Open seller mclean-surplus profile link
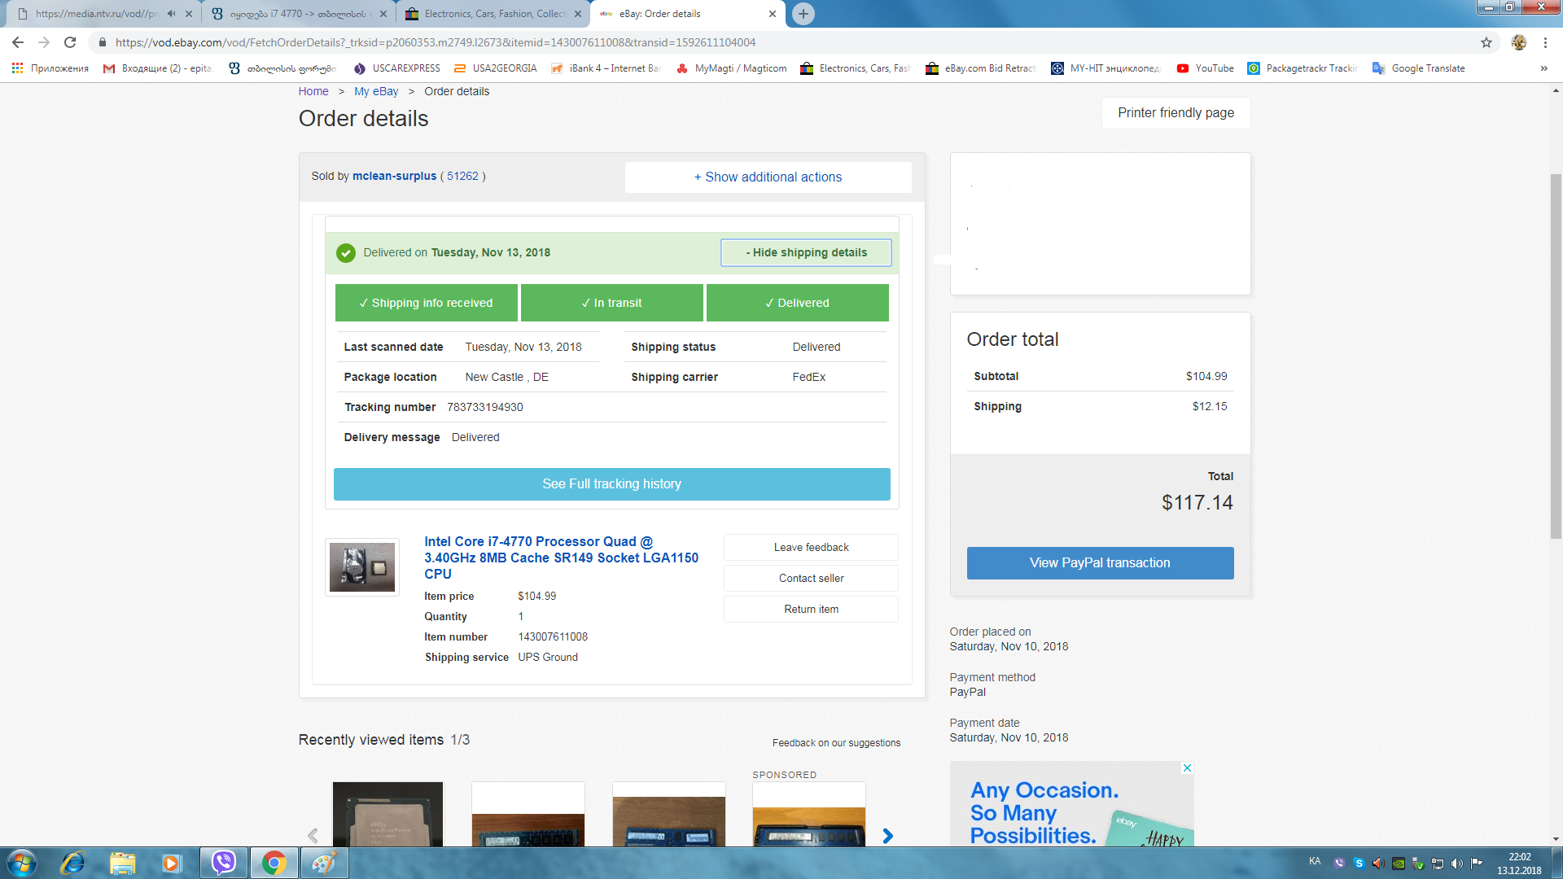 [x=394, y=176]
